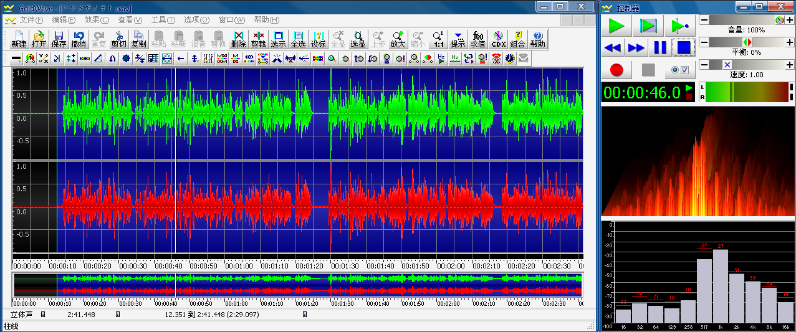The width and height of the screenshot is (796, 332).
Task: Click the 新建 (New) toolbar icon
Action: [x=19, y=39]
